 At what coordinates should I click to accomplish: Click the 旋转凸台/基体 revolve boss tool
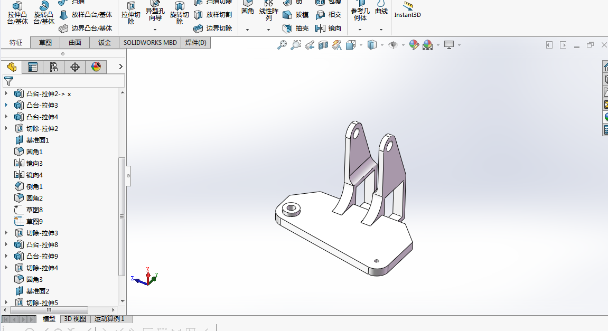(44, 13)
